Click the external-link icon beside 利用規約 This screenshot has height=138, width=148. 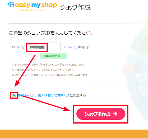click(x=32, y=95)
